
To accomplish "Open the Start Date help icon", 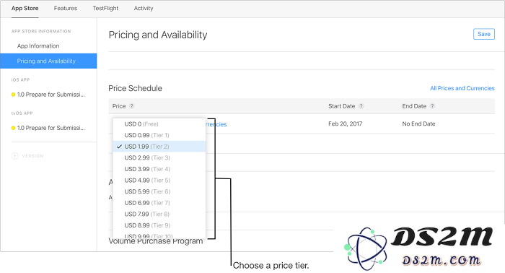I will point(361,106).
